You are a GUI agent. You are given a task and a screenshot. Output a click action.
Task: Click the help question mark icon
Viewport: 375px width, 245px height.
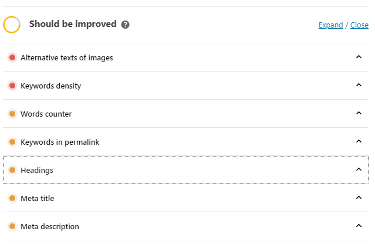(125, 25)
